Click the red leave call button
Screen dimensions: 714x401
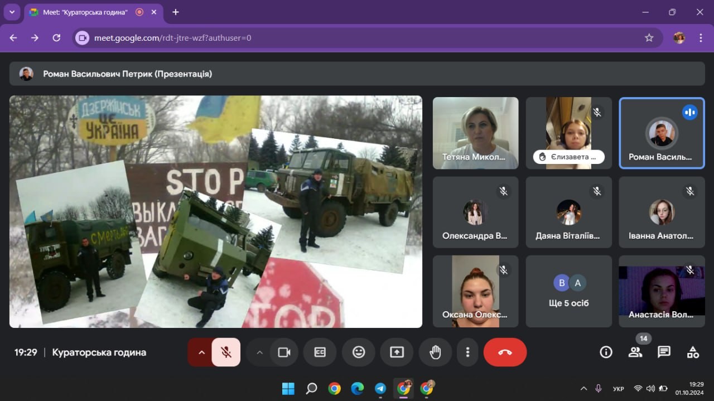505,352
